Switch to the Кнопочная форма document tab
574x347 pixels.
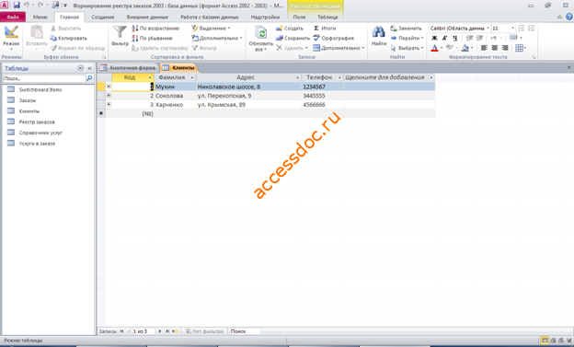[x=128, y=68]
